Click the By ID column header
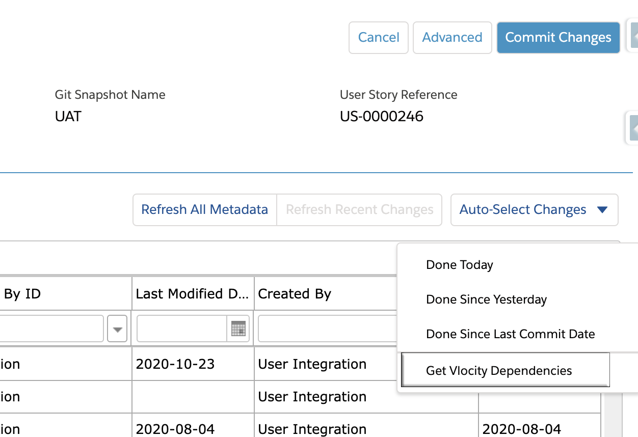Viewport: 638px width, 437px height. click(65, 293)
